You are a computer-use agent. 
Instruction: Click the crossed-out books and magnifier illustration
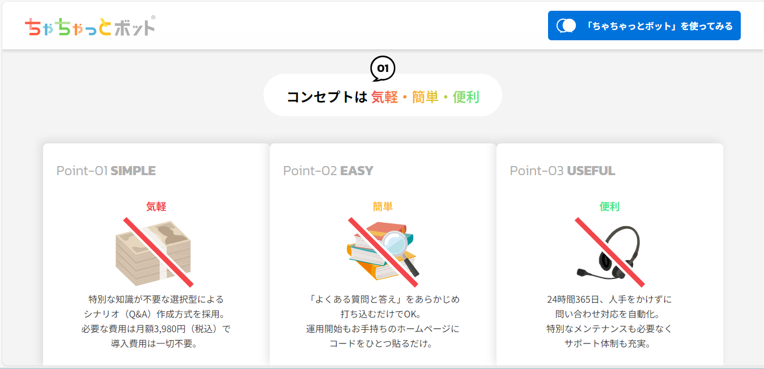[383, 251]
